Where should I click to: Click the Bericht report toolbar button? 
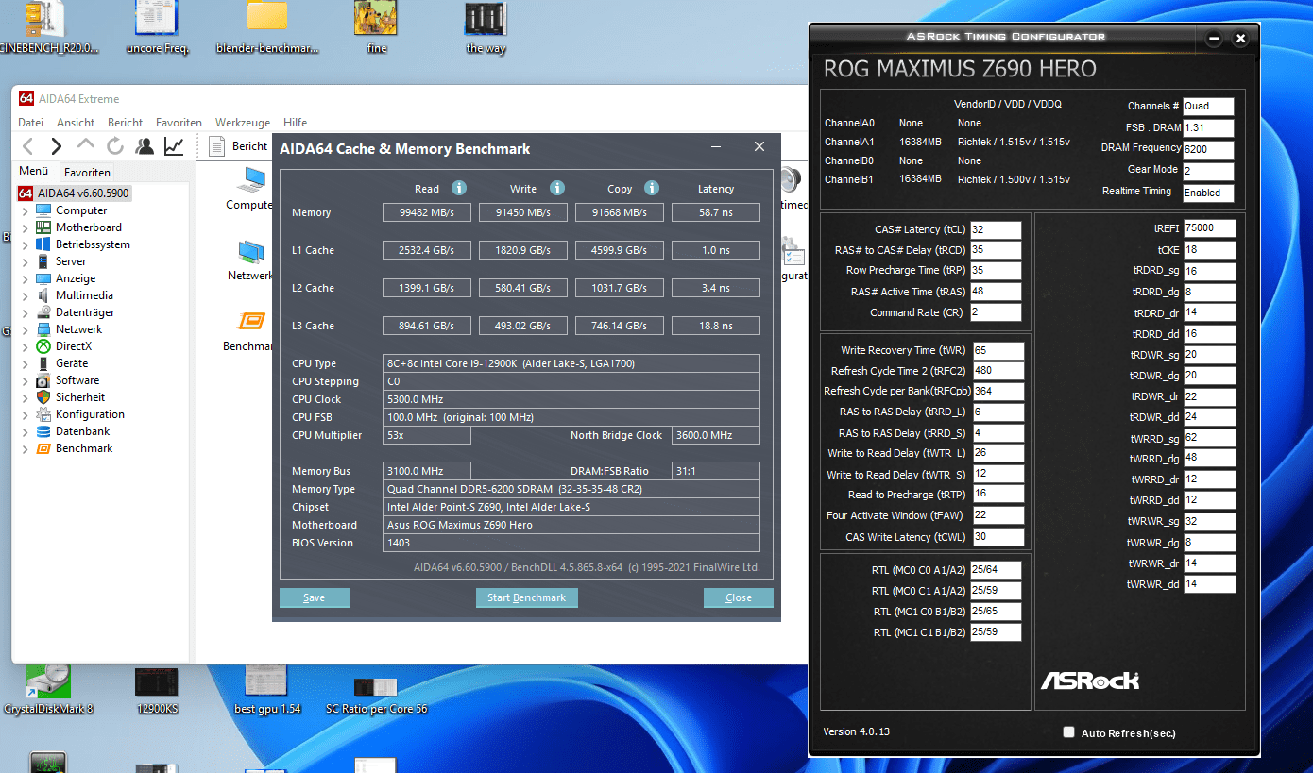(x=238, y=146)
